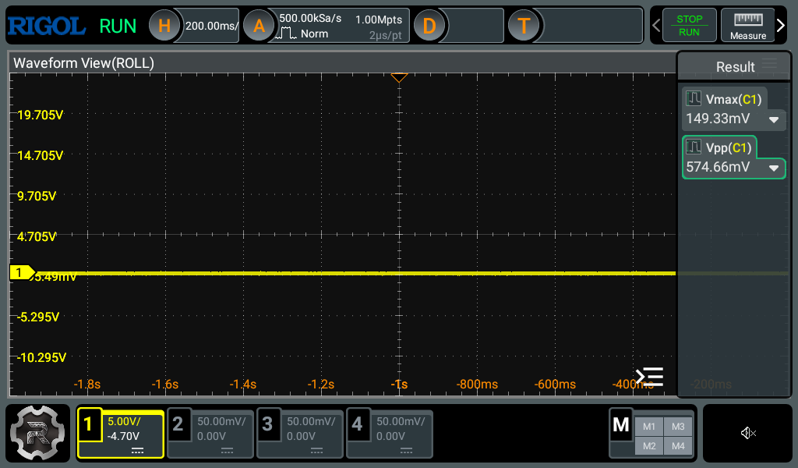Click the -1.8s time axis label
The width and height of the screenshot is (798, 468).
87,385
